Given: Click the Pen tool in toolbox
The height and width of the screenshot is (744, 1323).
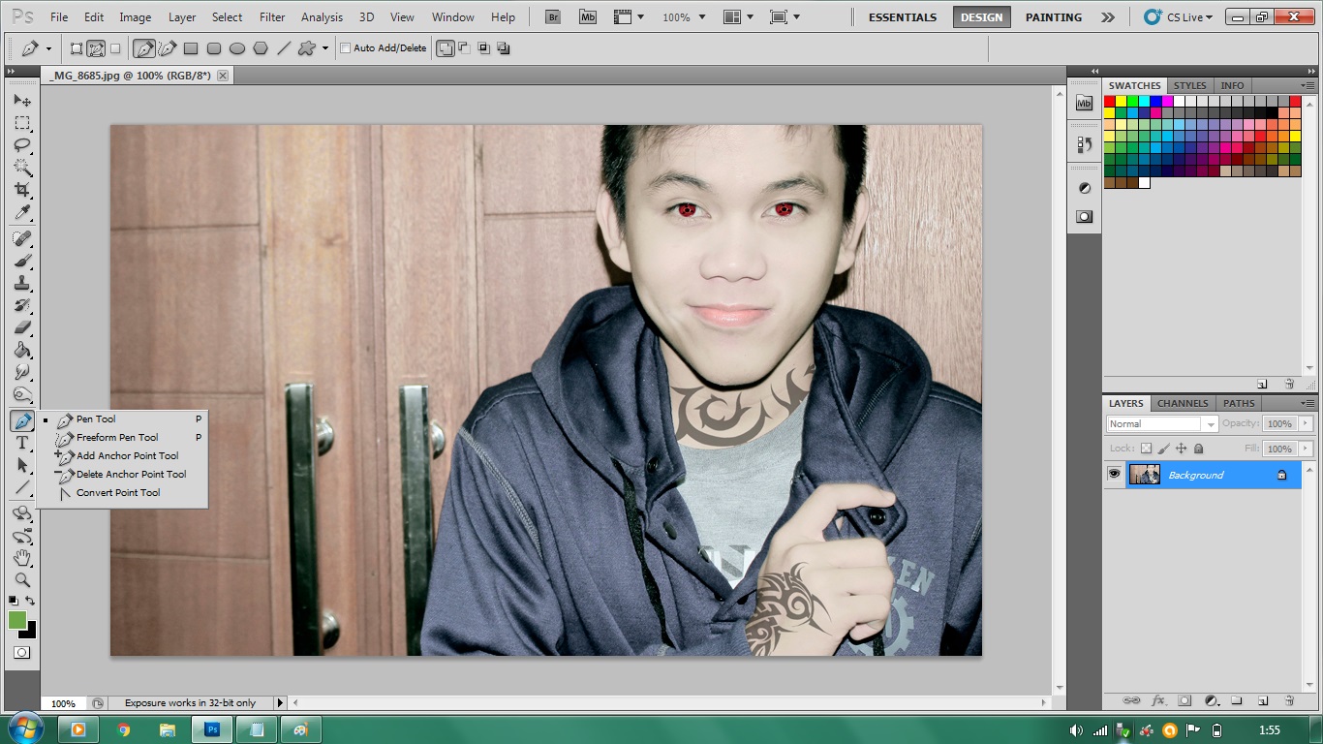Looking at the screenshot, I should pyautogui.click(x=21, y=420).
